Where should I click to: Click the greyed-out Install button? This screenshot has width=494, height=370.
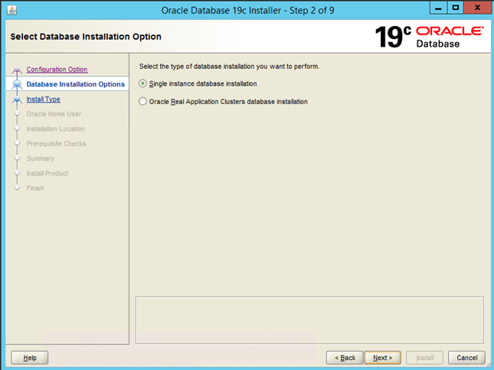(x=424, y=358)
